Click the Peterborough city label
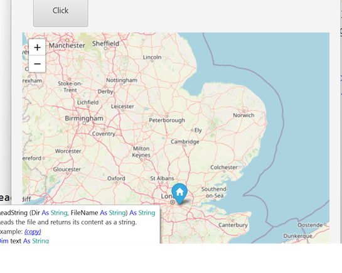Viewport: 342px width, 273px height. click(167, 120)
